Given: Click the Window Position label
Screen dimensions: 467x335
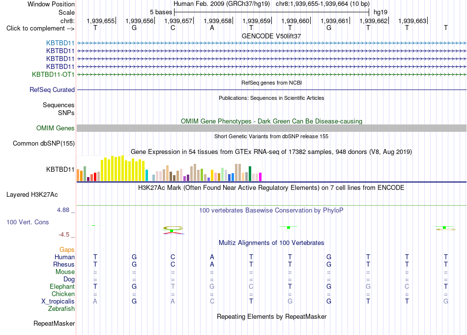Looking at the screenshot, I should tap(51, 4).
